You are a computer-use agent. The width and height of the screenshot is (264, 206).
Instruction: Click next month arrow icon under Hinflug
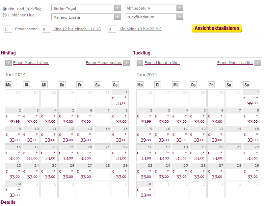126,63
